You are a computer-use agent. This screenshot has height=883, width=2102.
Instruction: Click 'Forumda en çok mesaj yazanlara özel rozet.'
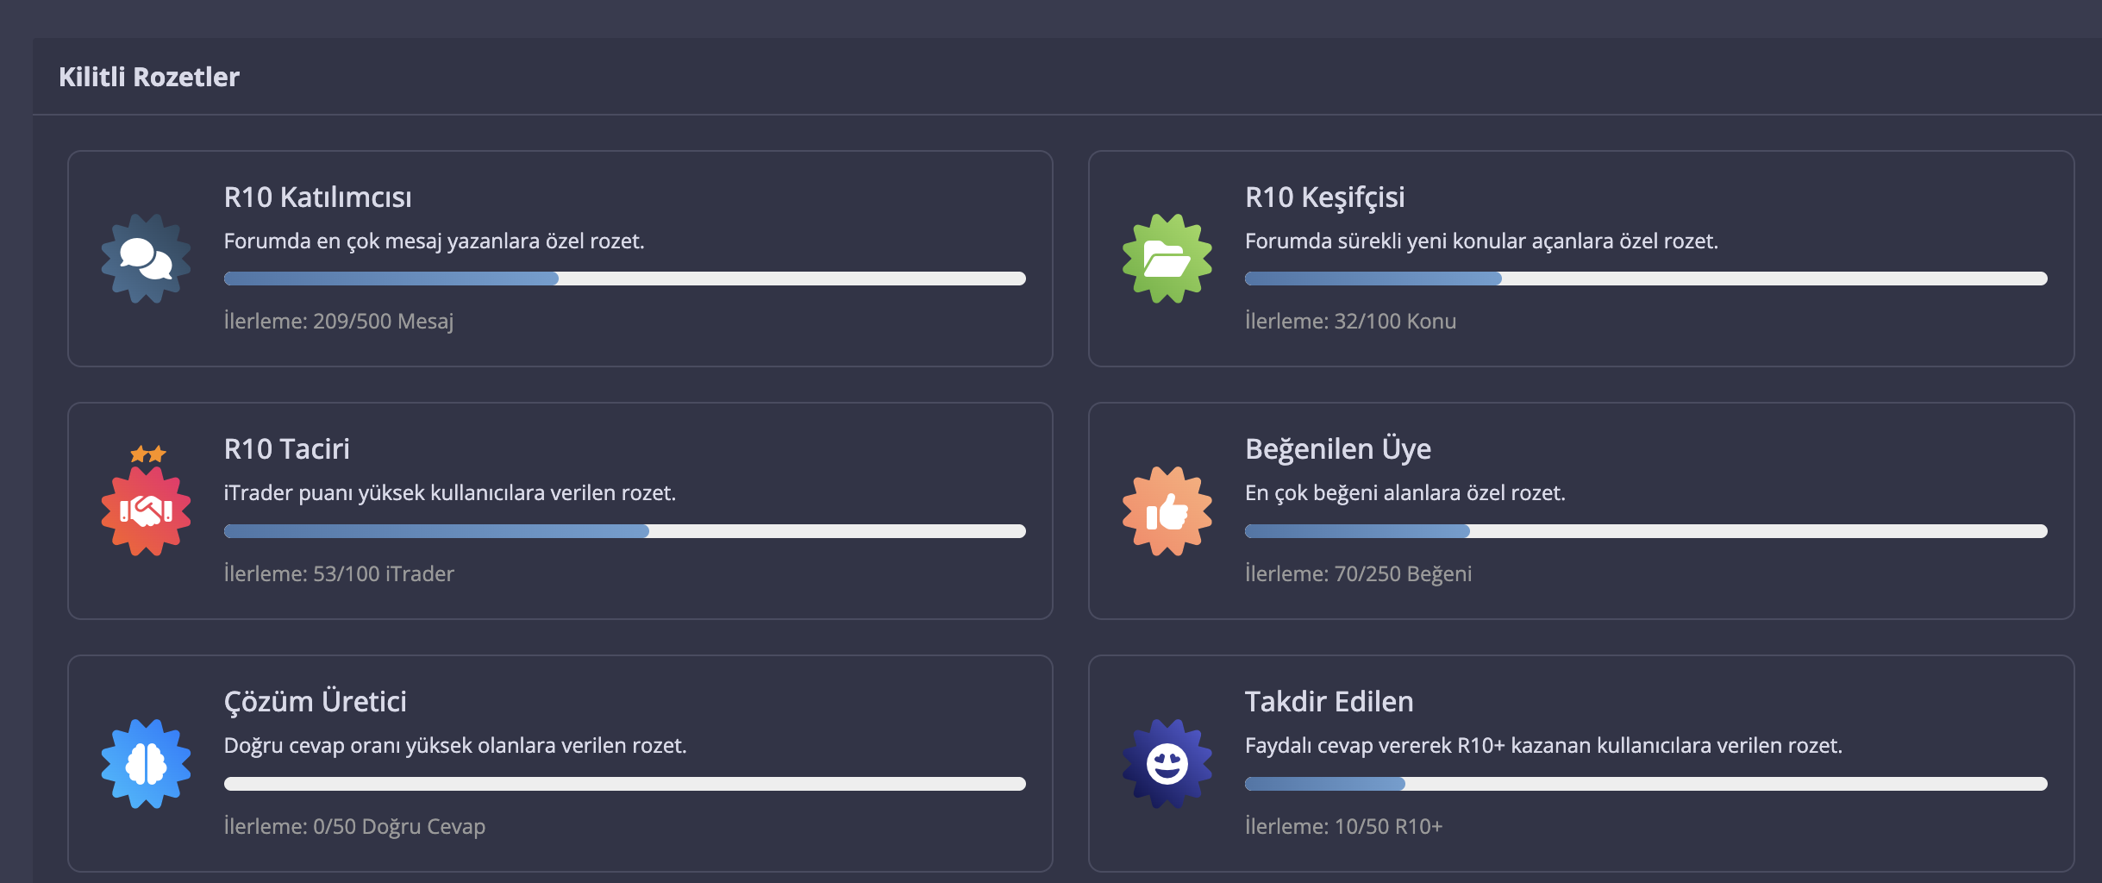(435, 241)
